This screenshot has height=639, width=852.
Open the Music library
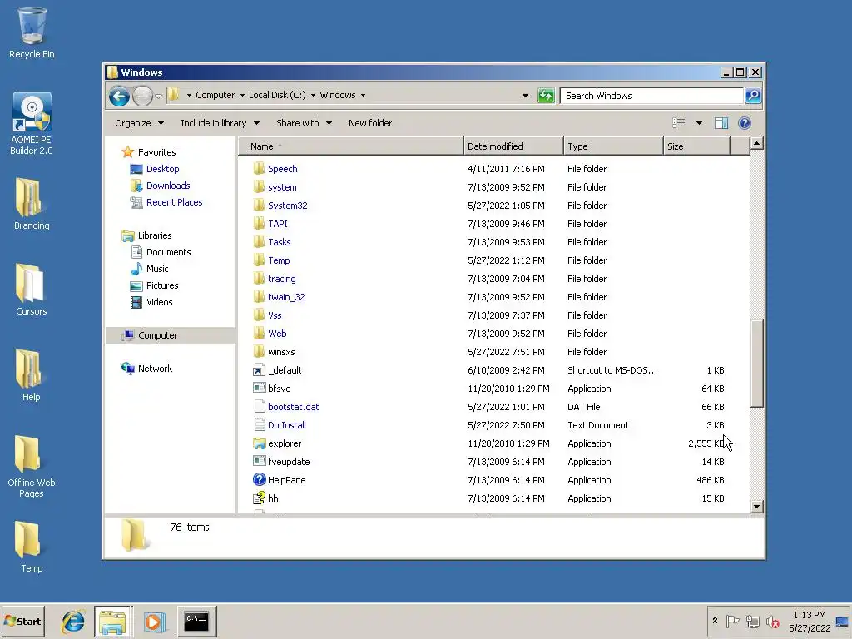pyautogui.click(x=157, y=269)
